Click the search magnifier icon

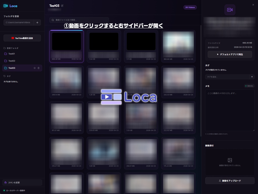click(53, 20)
